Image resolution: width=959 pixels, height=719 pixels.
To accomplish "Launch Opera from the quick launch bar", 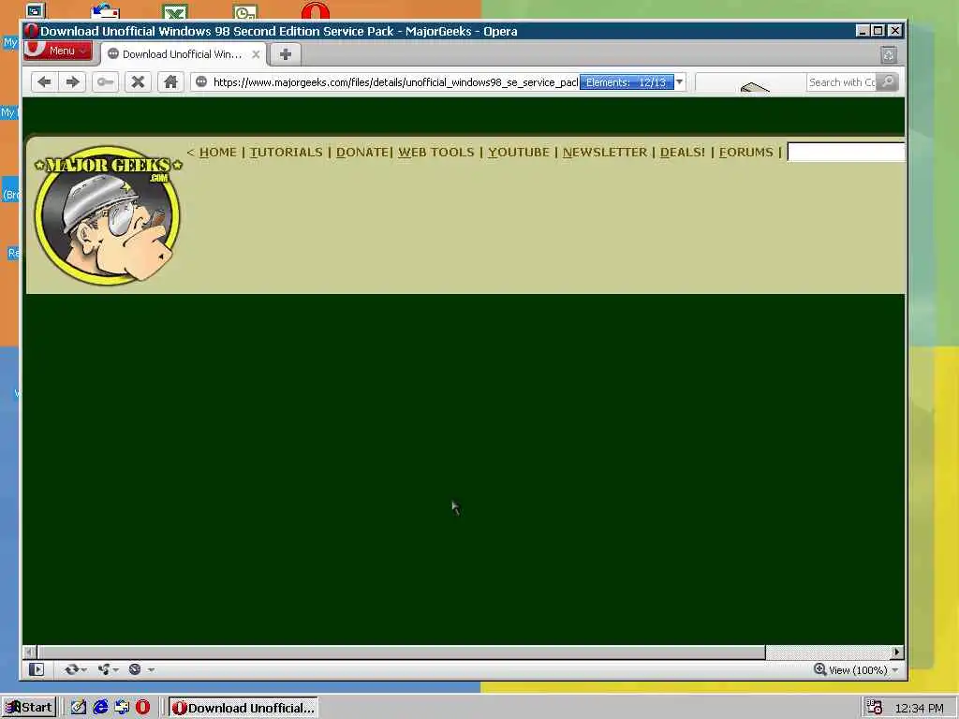I will [142, 708].
